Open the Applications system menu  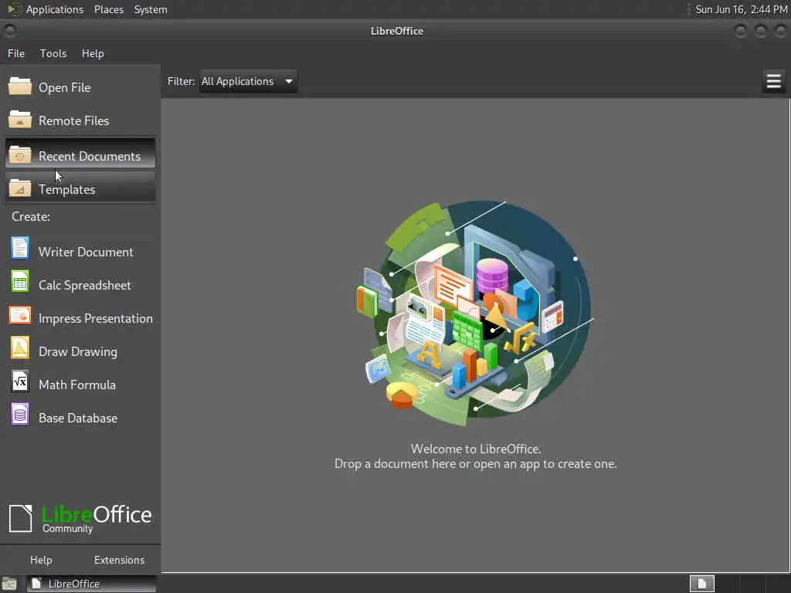(55, 9)
